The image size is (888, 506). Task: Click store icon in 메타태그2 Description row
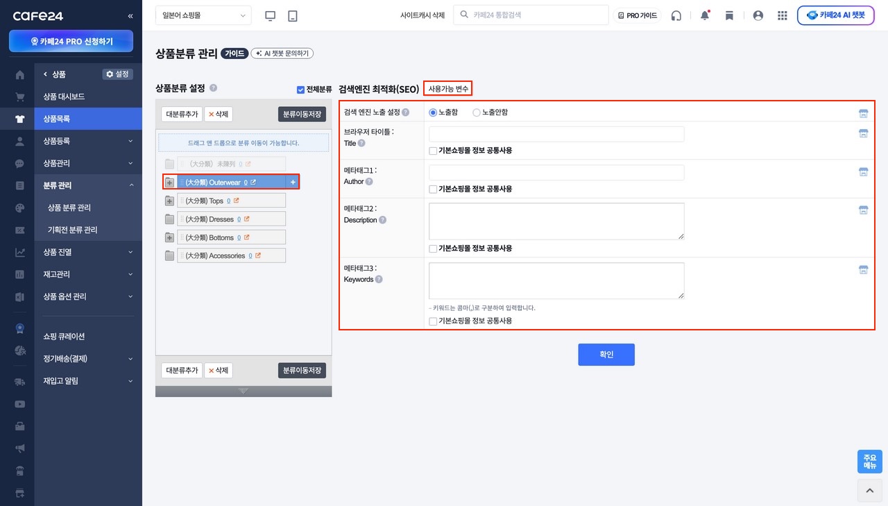pos(864,210)
